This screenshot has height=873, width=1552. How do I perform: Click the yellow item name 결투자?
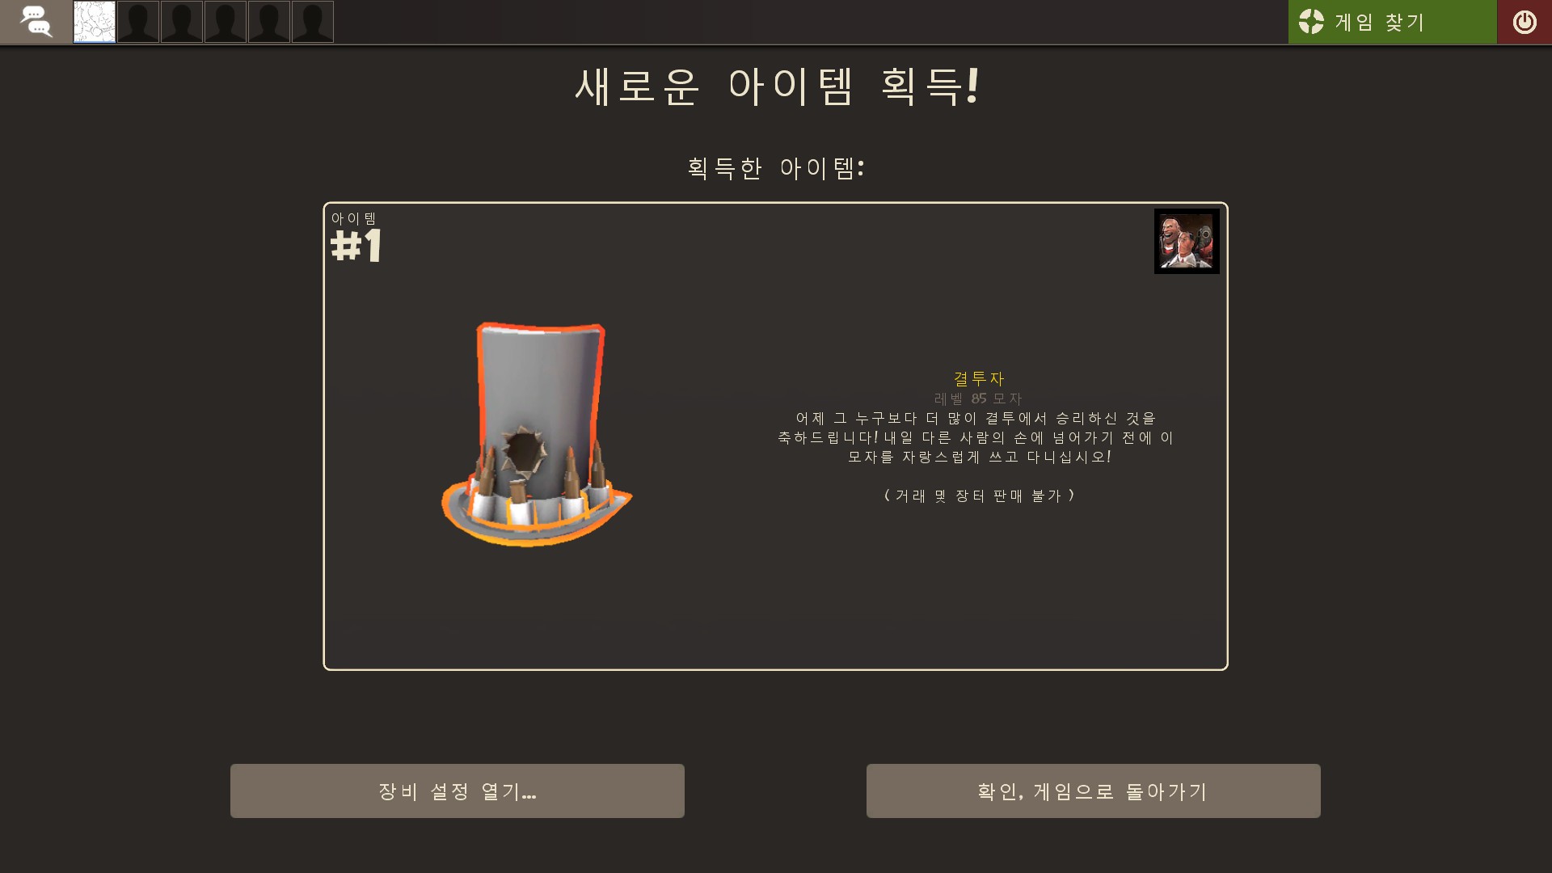(979, 378)
